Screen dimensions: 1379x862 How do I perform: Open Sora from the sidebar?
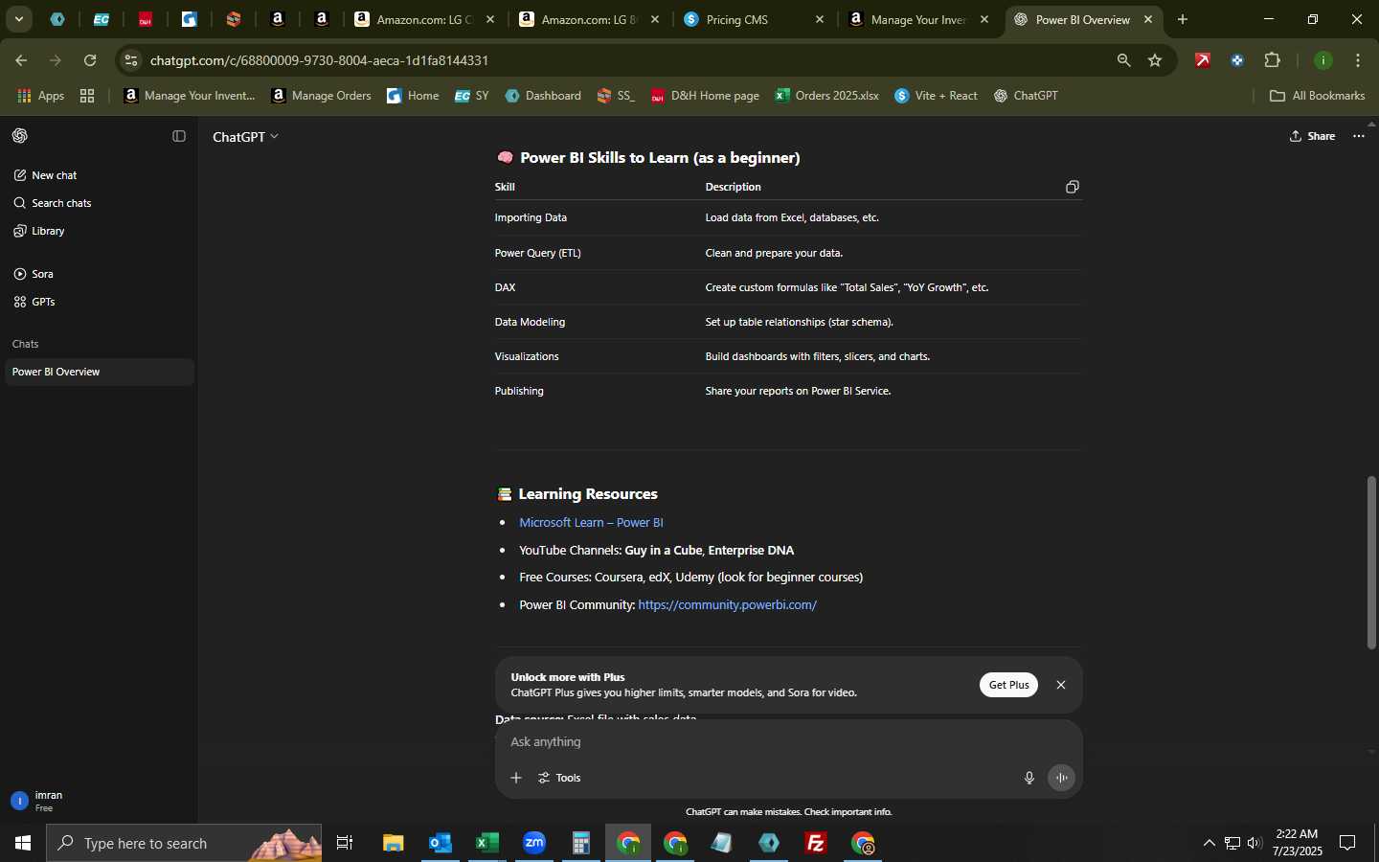[100, 274]
